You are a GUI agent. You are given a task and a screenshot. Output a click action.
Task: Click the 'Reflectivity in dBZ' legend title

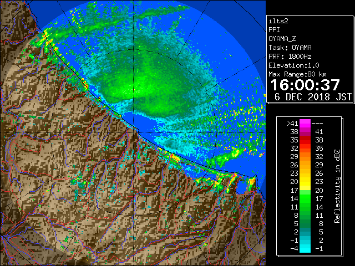coord(337,186)
